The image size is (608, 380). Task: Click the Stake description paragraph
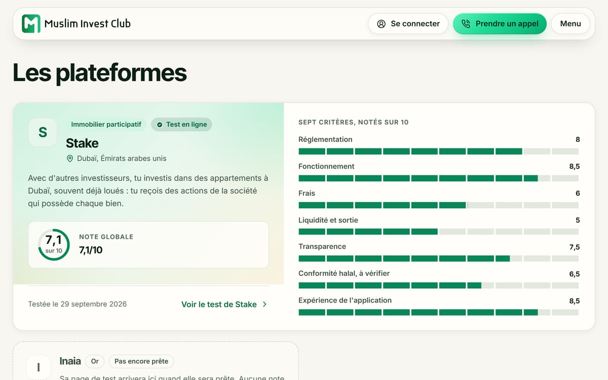[148, 191]
